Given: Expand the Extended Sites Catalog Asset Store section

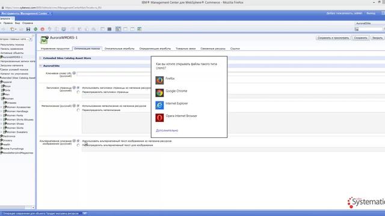Looking at the screenshot, I should pyautogui.click(x=40, y=58).
